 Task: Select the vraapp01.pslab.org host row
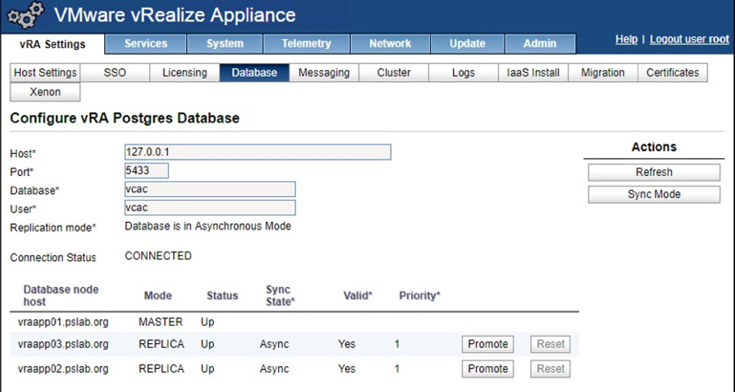[294, 322]
